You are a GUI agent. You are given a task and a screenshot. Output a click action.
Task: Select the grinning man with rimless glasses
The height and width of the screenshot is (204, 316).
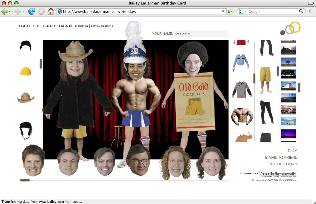105,161
